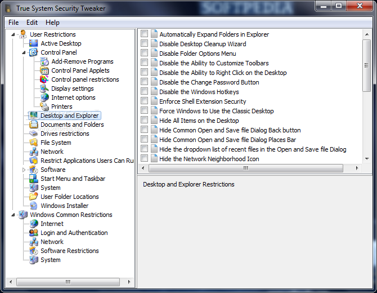Check Disable the Ability to Customize Toolbars
Viewport: 377px width, 293px height.
coord(144,63)
